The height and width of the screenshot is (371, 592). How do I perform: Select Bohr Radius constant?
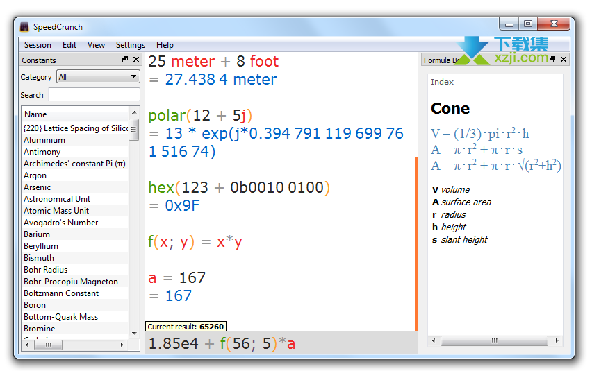75,269
